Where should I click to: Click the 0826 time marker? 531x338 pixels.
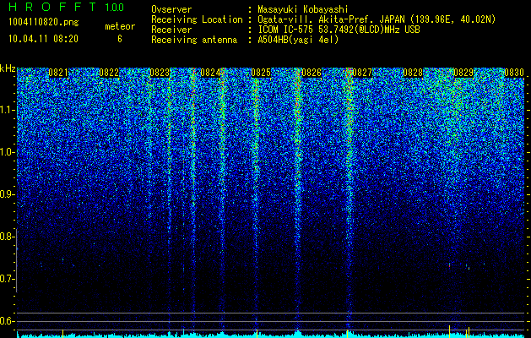click(312, 73)
